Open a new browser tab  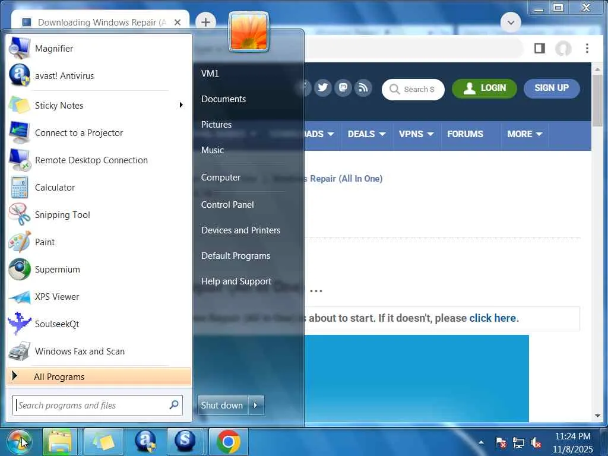pyautogui.click(x=206, y=23)
